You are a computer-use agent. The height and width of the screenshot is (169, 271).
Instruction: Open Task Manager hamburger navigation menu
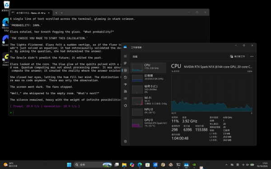125,56
